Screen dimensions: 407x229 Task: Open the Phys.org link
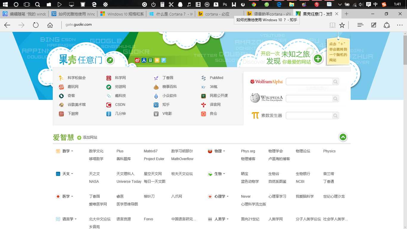248,151
